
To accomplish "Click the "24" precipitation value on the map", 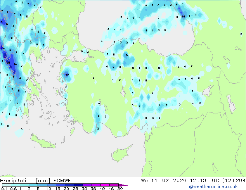I will click(9, 62).
